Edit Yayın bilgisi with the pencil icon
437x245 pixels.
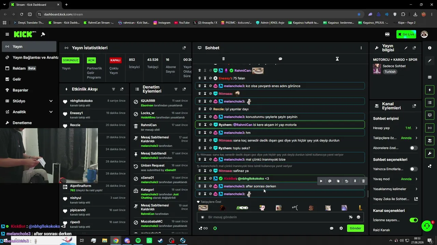click(x=406, y=48)
